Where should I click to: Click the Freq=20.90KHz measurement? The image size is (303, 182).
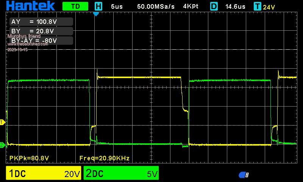[105, 158]
